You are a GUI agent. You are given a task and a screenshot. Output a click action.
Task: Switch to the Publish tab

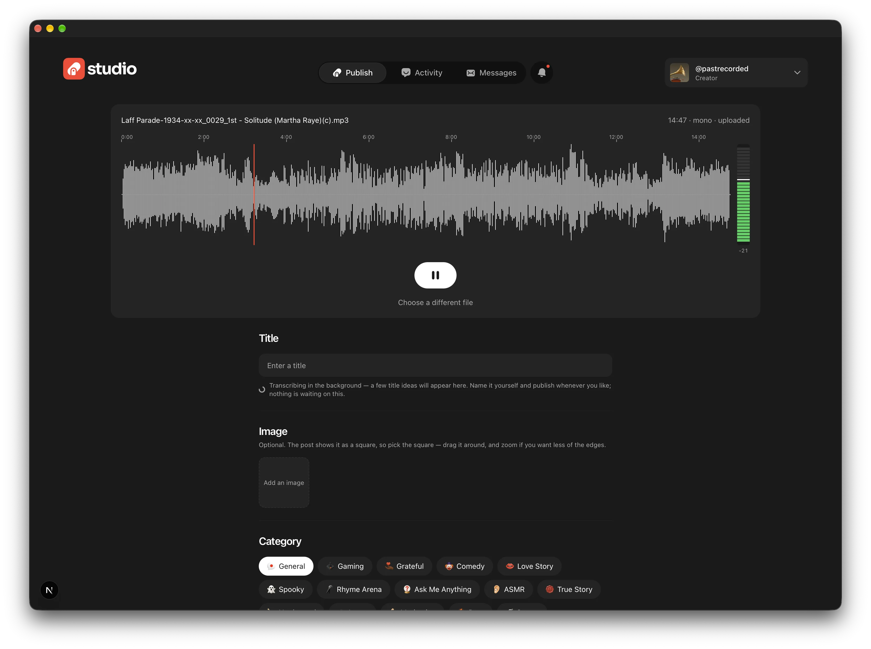click(x=353, y=73)
